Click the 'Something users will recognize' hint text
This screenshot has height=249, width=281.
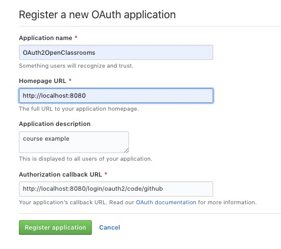(76, 66)
